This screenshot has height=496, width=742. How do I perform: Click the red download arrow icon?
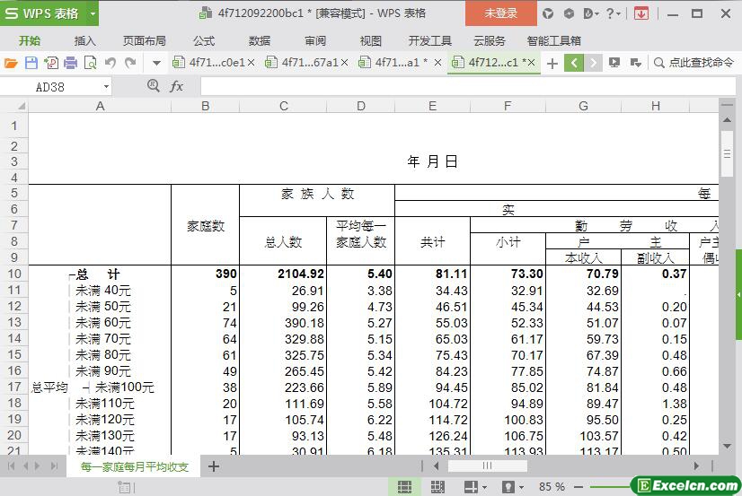tap(641, 13)
